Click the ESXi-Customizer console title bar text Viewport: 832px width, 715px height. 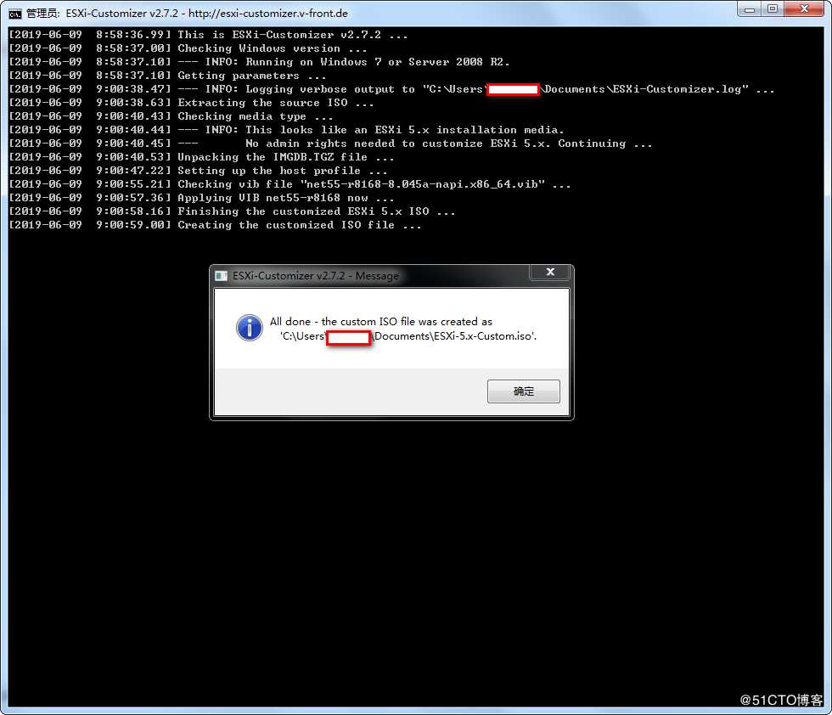[188, 14]
